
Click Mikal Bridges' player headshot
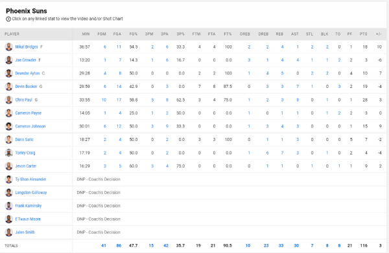coord(8,47)
